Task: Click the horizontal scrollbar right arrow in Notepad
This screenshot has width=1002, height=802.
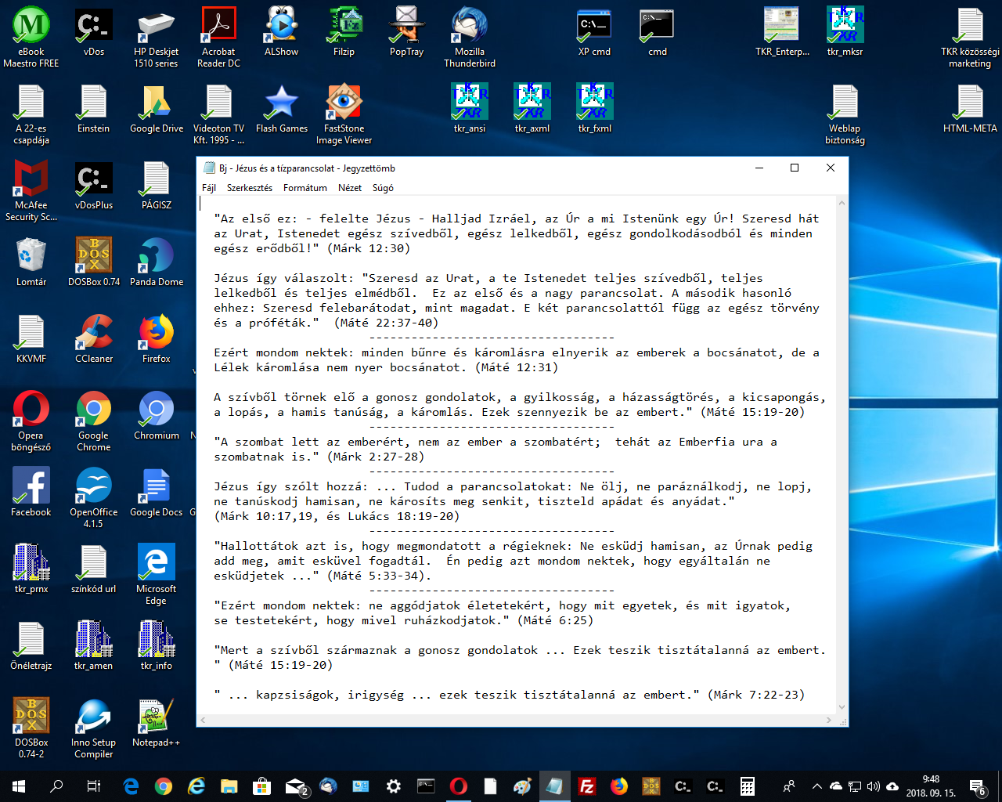Action: [x=828, y=720]
